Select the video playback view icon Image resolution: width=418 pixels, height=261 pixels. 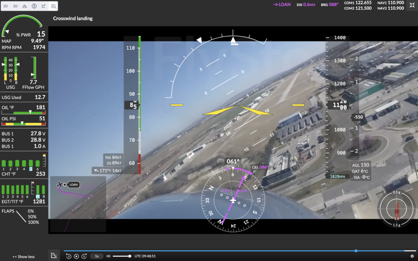pyautogui.click(x=53, y=6)
